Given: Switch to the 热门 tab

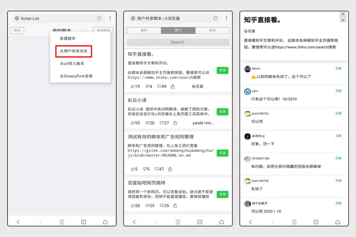Looking at the screenshot, I should 178,30.
